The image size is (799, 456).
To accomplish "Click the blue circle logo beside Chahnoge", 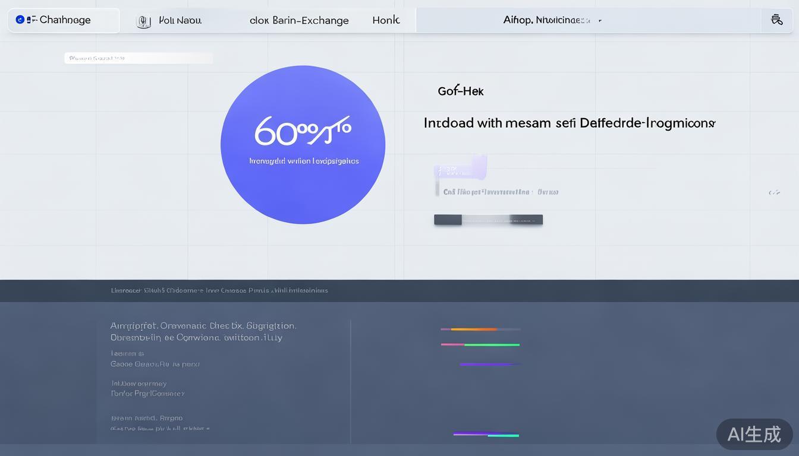I will (20, 20).
